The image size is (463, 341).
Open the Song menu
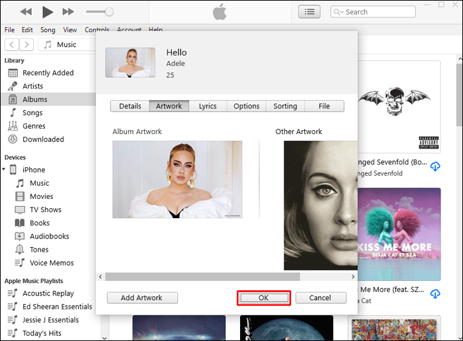[x=48, y=30]
